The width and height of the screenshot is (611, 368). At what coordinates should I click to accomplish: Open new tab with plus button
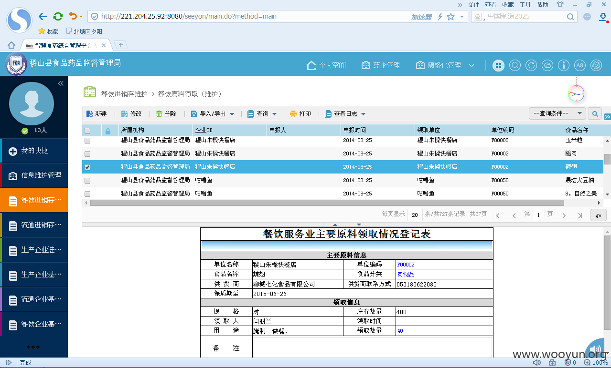pos(121,45)
